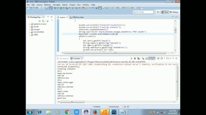Image resolution: width=206 pixels, height=115 pixels.
Task: Click the 'Writable' status bar entry
Action: [97, 107]
